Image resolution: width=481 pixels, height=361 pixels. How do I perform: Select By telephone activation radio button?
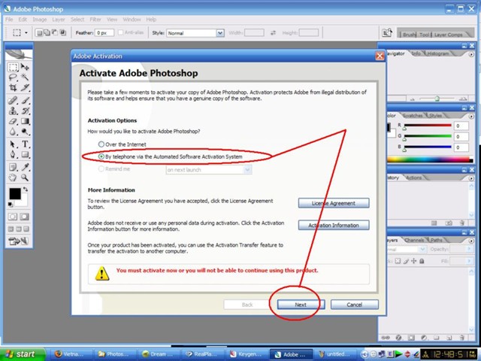(x=101, y=156)
